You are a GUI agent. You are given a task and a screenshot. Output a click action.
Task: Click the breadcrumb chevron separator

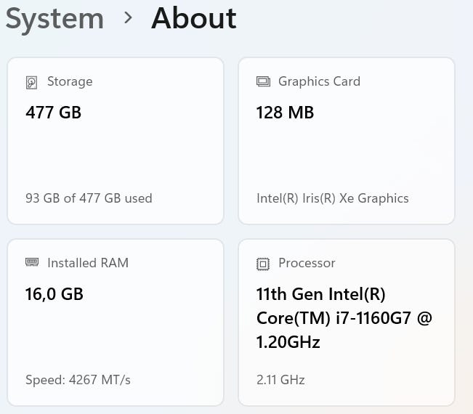point(129,18)
